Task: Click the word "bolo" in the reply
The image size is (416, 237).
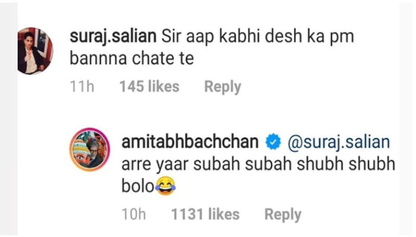Action: point(137,187)
